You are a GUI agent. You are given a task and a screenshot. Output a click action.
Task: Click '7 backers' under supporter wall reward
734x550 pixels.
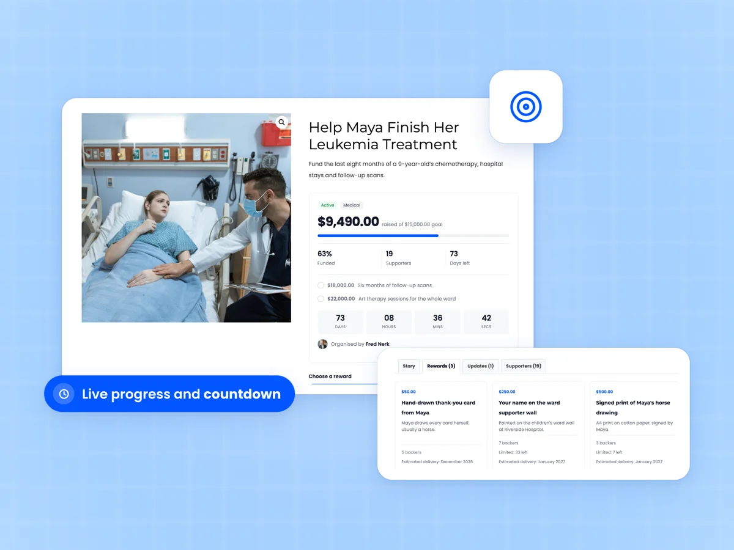coord(508,443)
